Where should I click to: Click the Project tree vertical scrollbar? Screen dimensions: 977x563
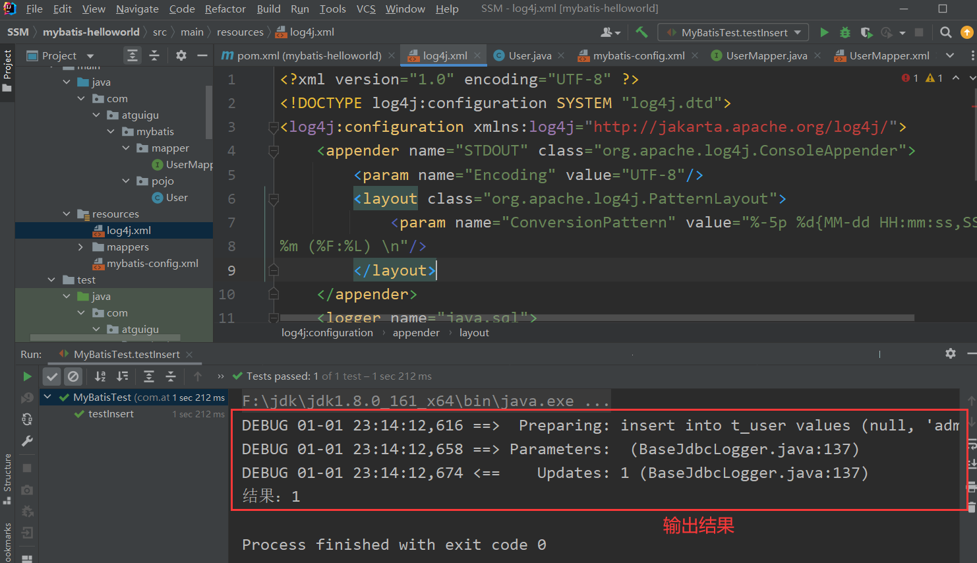point(210,111)
